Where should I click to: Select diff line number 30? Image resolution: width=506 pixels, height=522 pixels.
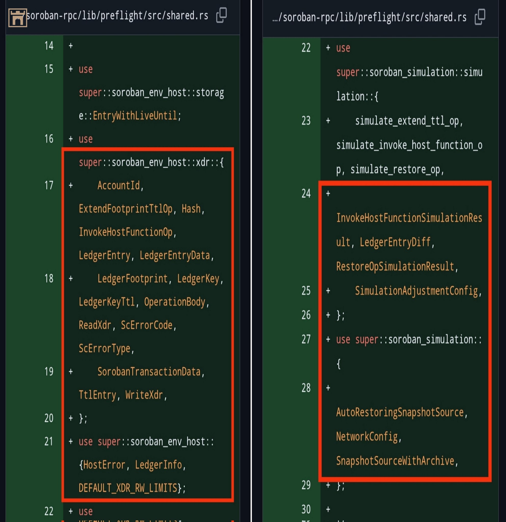click(x=306, y=510)
